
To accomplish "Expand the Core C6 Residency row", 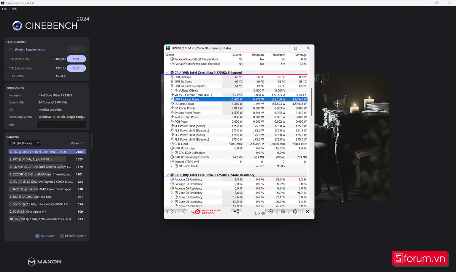I will [172, 202].
